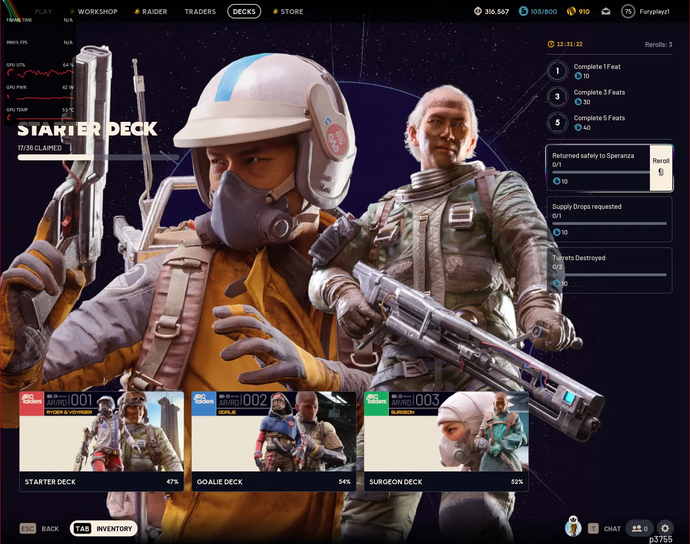Viewport: 690px width, 544px height.
Task: Click the "12:31:22" countdown timer
Action: point(570,44)
